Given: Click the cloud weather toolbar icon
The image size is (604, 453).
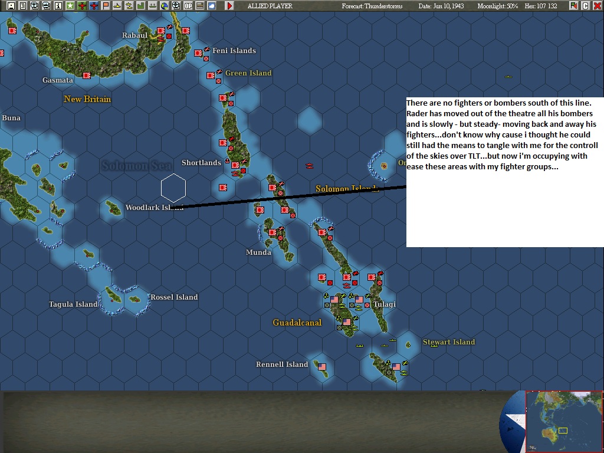Looking at the screenshot, I should point(212,6).
